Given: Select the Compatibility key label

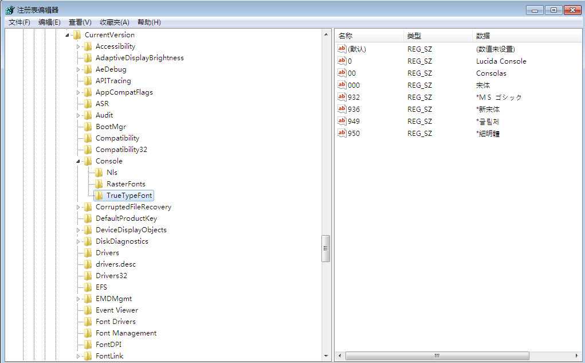Looking at the screenshot, I should pyautogui.click(x=117, y=139).
